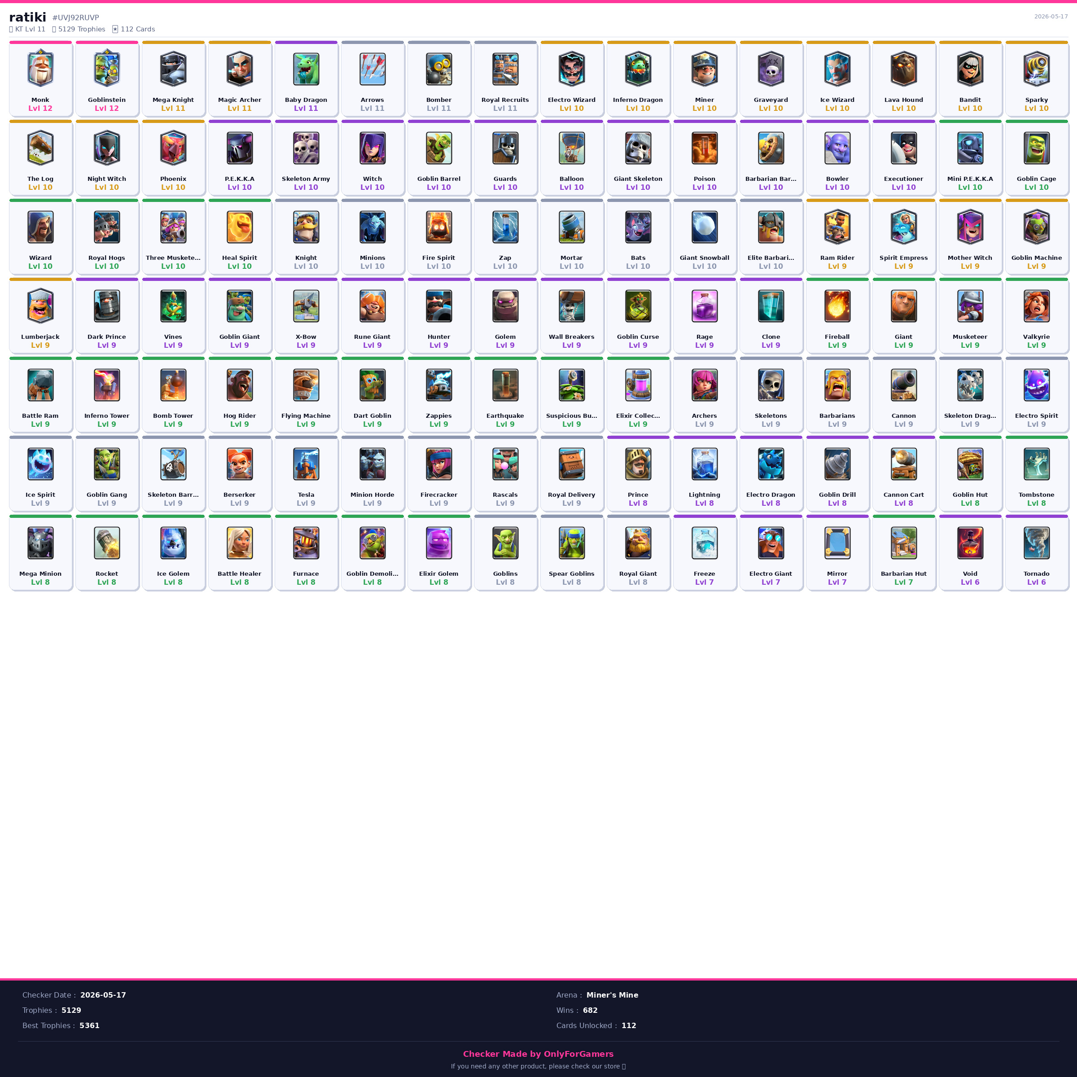Click the P.E.K.K.A card icon
This screenshot has width=1077, height=1077.
[x=240, y=148]
